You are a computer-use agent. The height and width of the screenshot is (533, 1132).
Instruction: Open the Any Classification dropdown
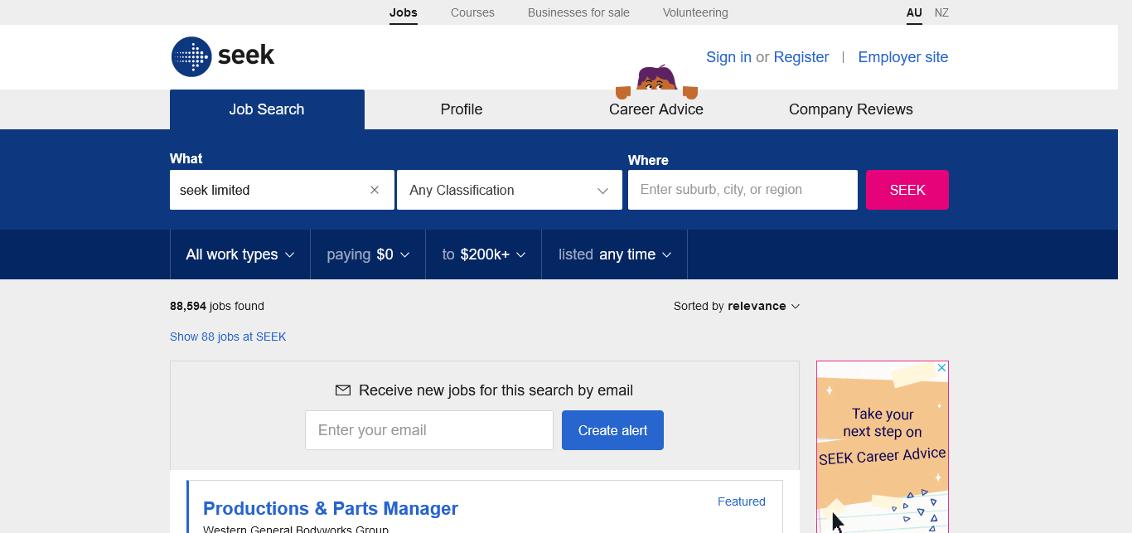pos(509,190)
